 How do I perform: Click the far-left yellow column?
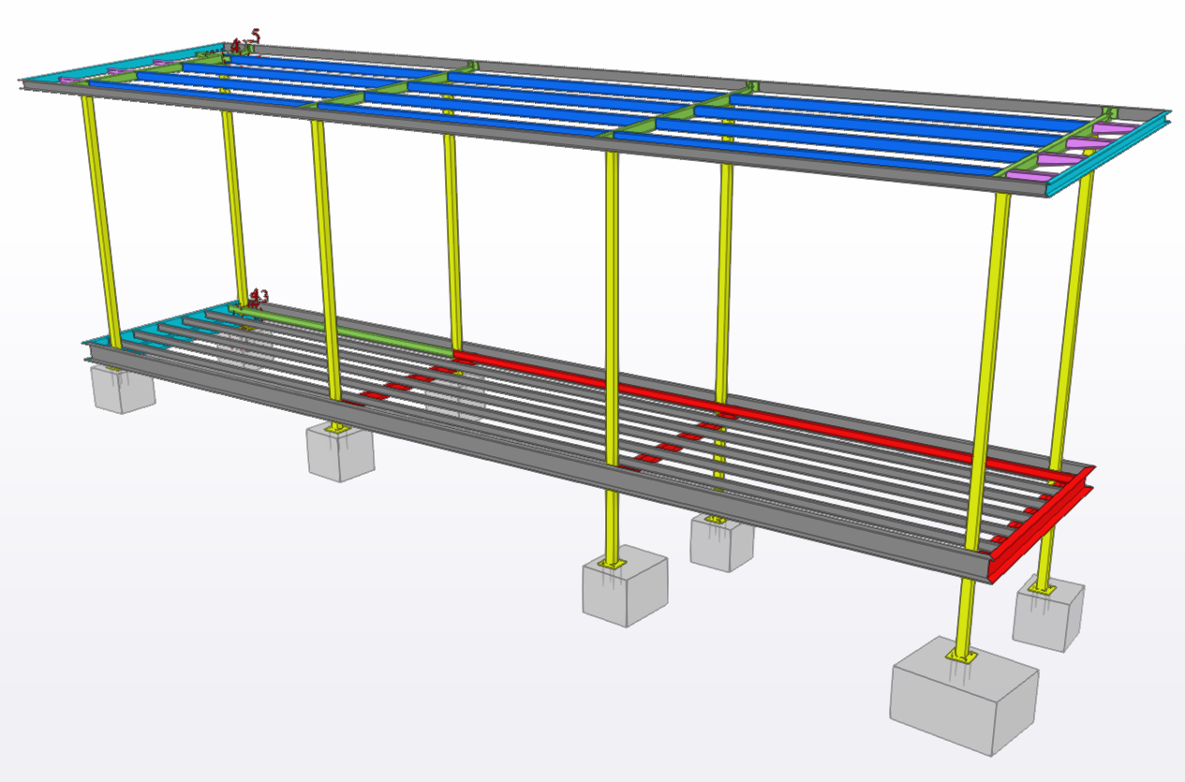(101, 220)
